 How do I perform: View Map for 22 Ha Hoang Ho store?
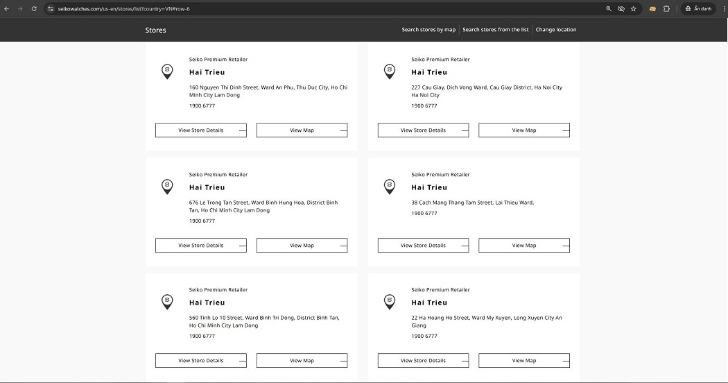pos(524,361)
